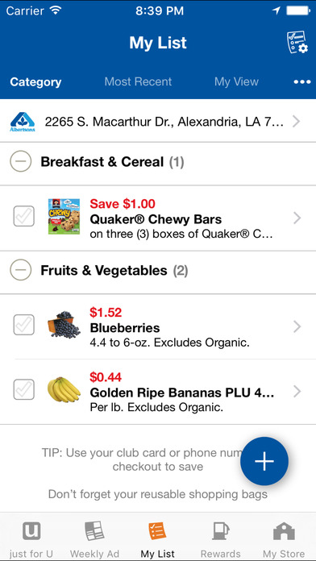The image size is (316, 561).
Task: Tap the Albertsons store logo
Action: [23, 123]
